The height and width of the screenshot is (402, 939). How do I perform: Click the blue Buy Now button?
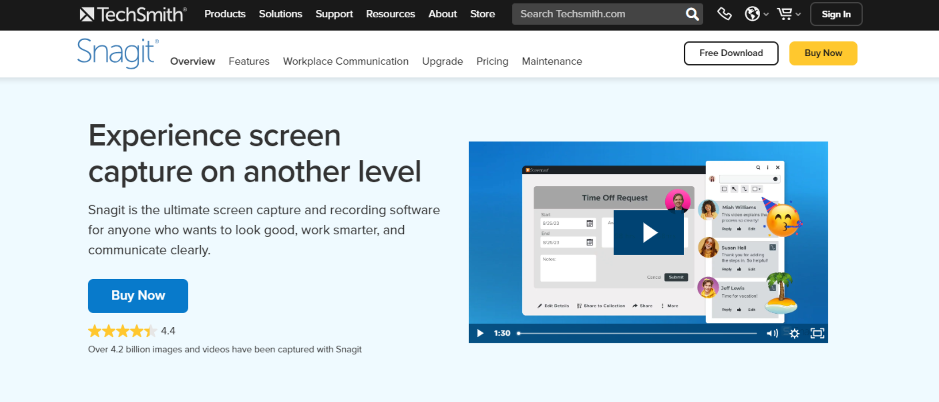pyautogui.click(x=138, y=296)
